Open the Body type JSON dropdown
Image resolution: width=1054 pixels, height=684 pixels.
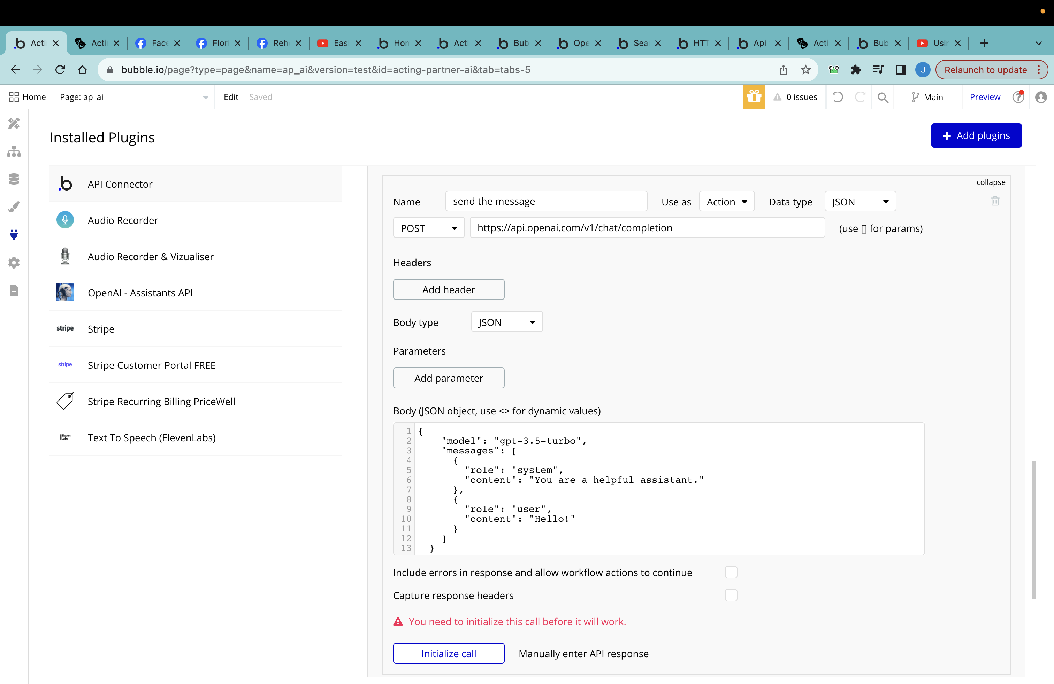coord(507,322)
